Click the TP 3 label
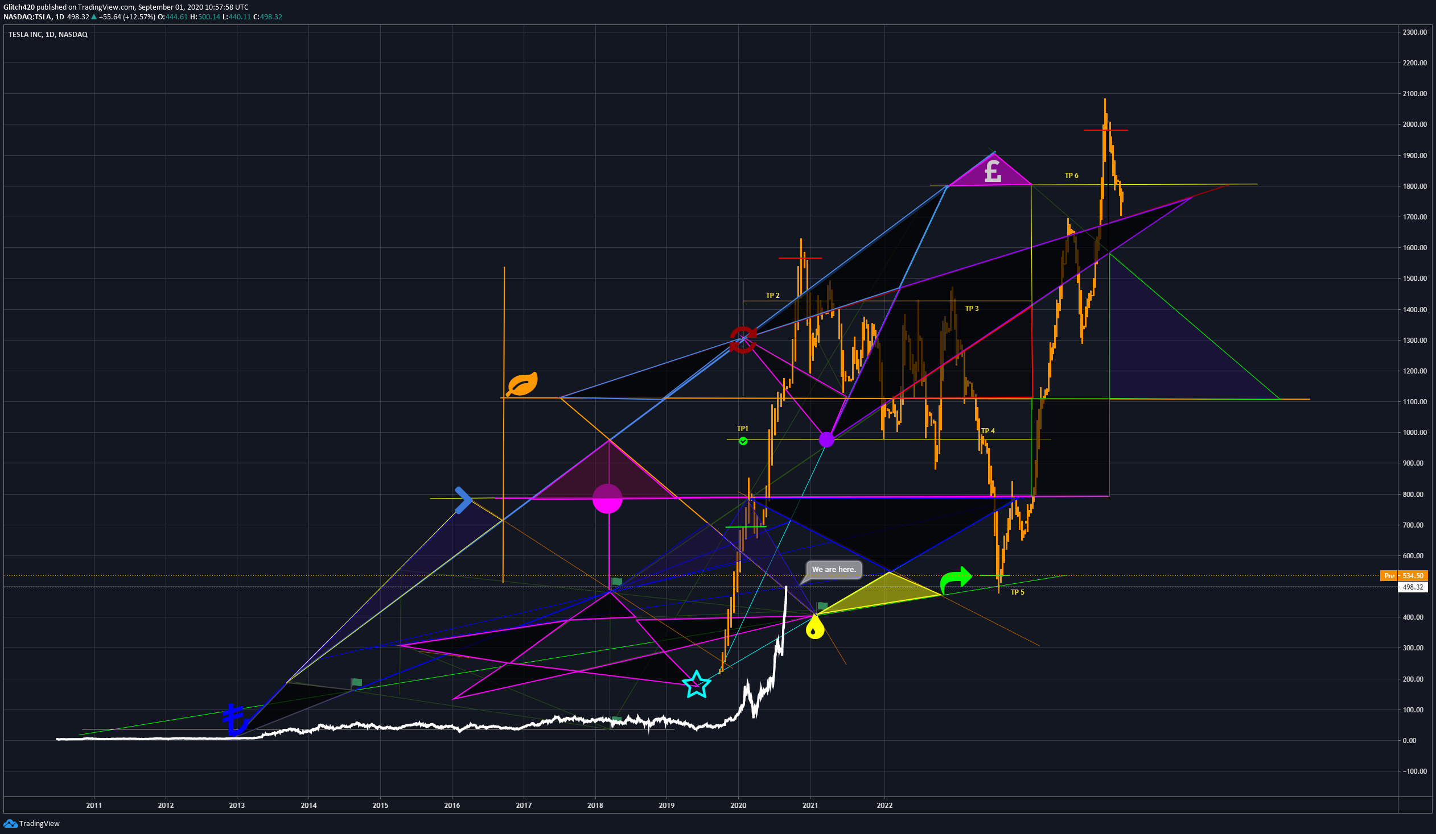Viewport: 1436px width, 834px height. [x=972, y=309]
